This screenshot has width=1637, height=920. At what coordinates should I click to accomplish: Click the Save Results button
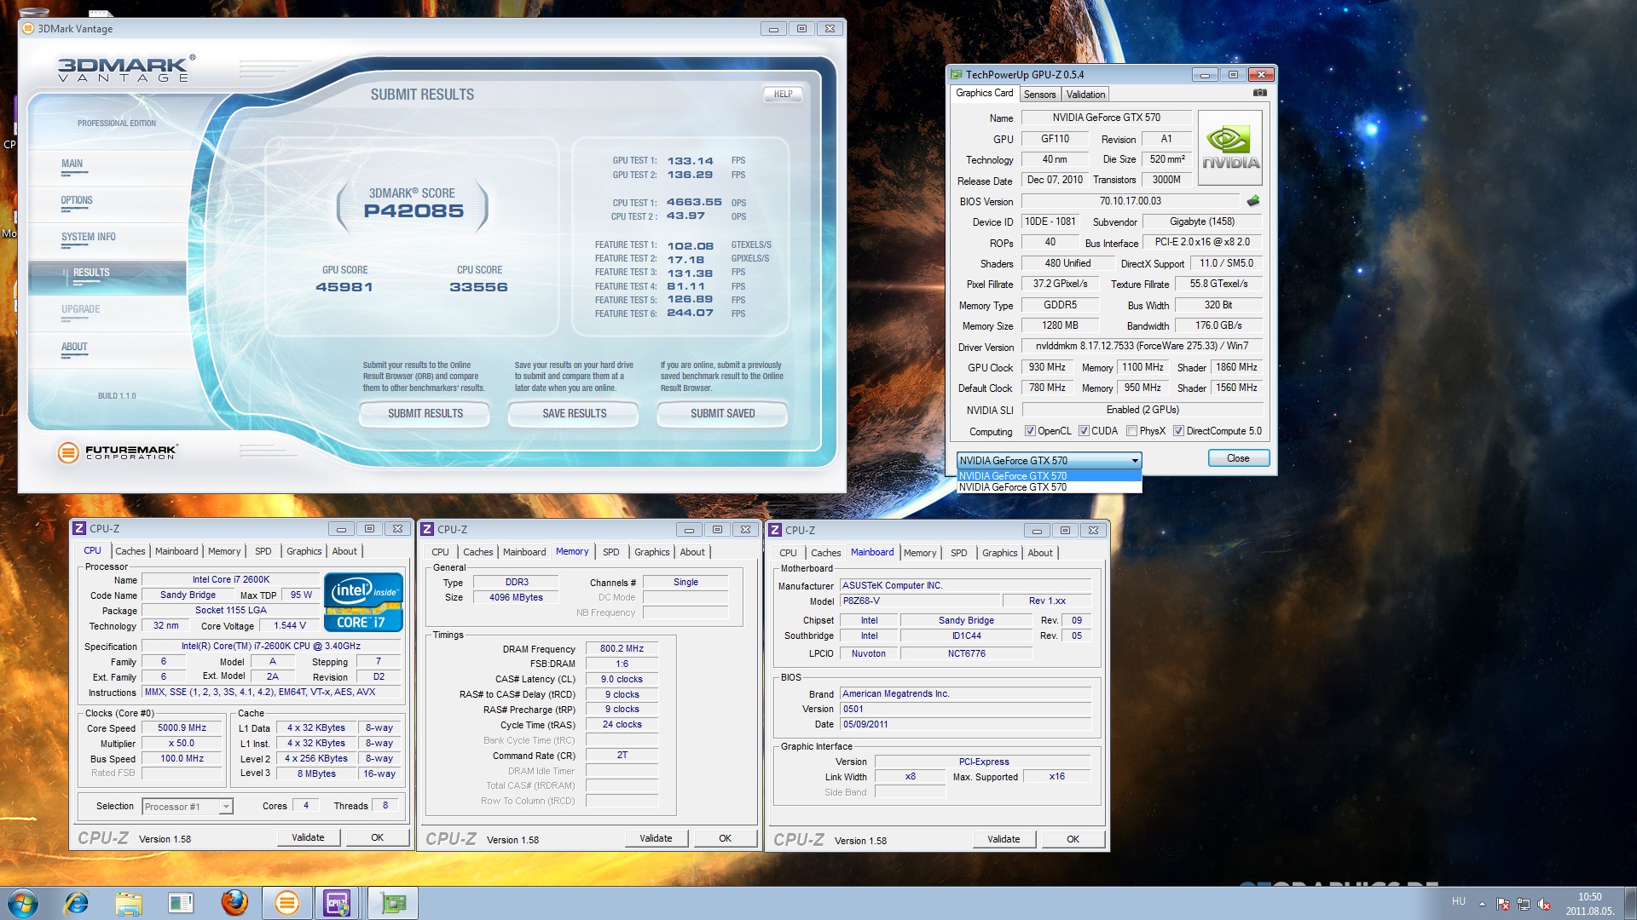574,414
